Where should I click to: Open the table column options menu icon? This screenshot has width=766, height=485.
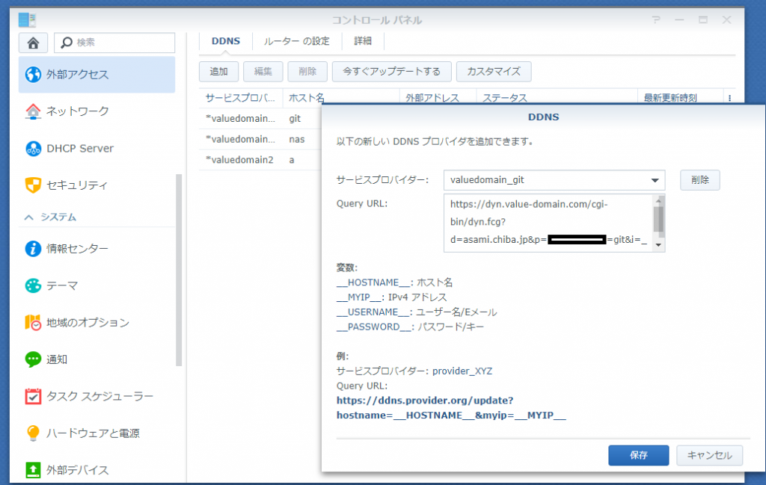point(730,98)
